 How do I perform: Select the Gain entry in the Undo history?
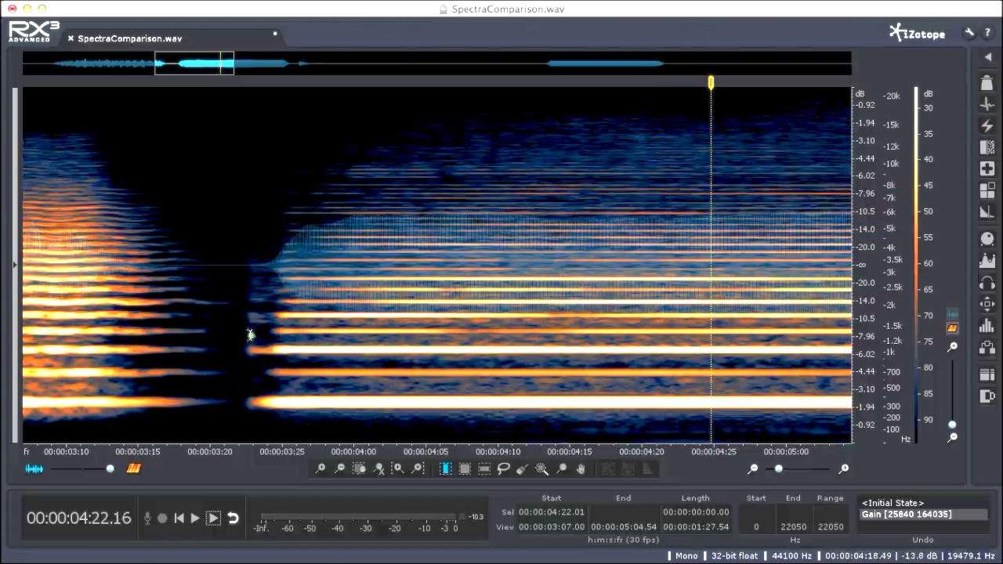point(907,514)
